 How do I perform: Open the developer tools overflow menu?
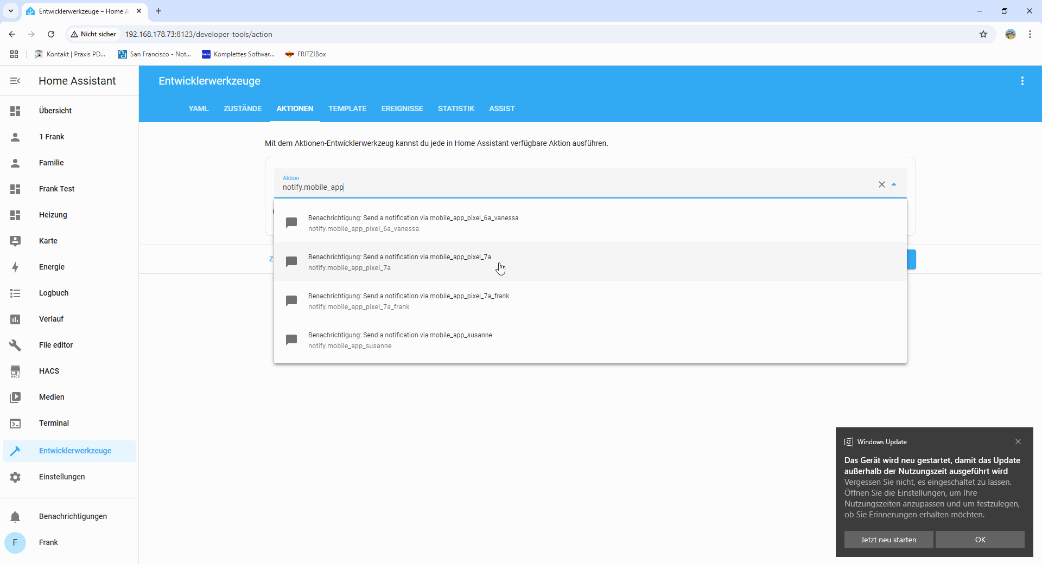[1022, 81]
